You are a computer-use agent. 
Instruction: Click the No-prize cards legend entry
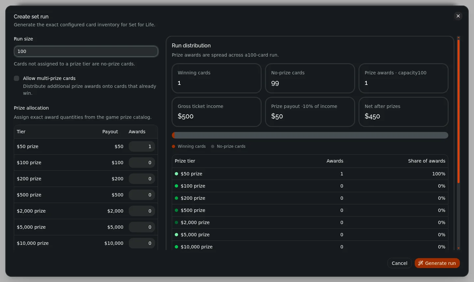point(228,146)
